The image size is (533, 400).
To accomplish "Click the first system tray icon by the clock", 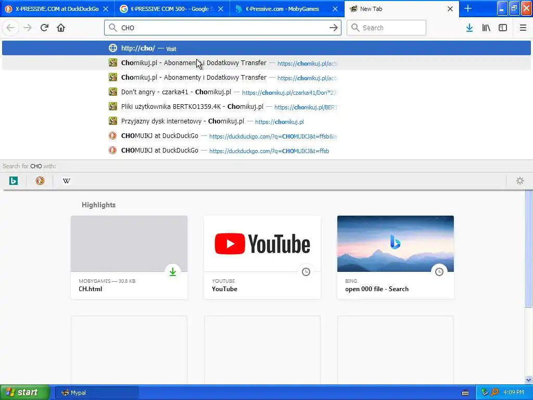I will [485, 392].
